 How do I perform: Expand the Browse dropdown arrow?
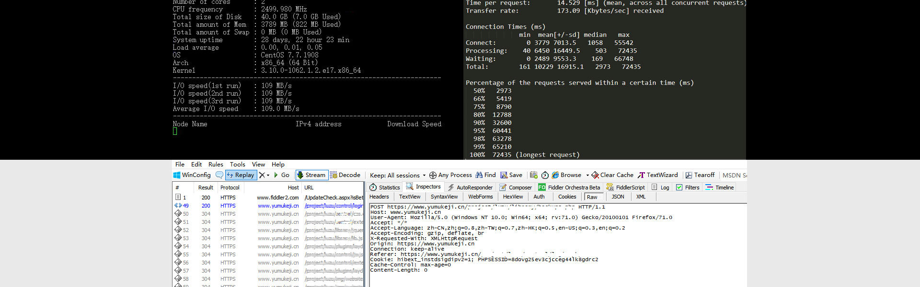pyautogui.click(x=587, y=175)
